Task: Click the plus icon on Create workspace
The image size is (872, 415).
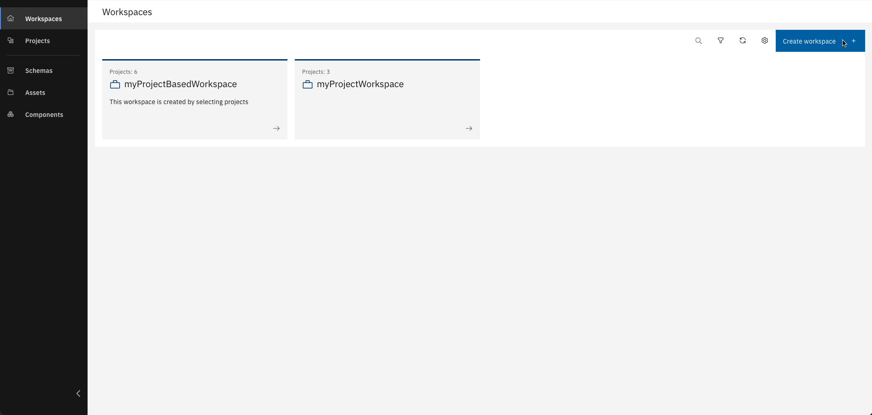Action: point(853,41)
